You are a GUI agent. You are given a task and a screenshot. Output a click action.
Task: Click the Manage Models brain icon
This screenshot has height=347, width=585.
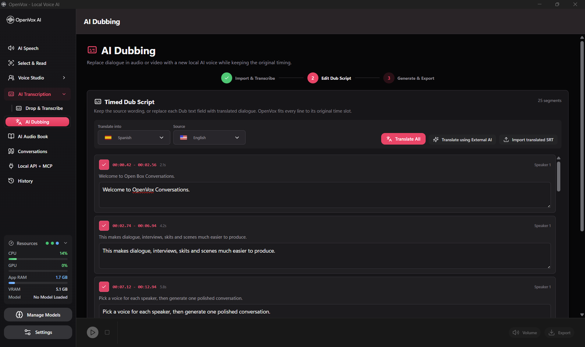click(19, 315)
